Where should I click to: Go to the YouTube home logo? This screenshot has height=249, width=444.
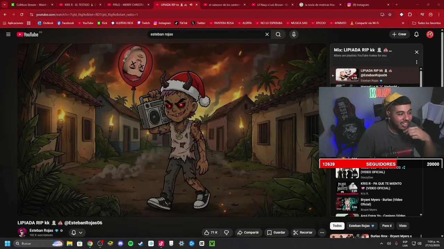(x=27, y=34)
